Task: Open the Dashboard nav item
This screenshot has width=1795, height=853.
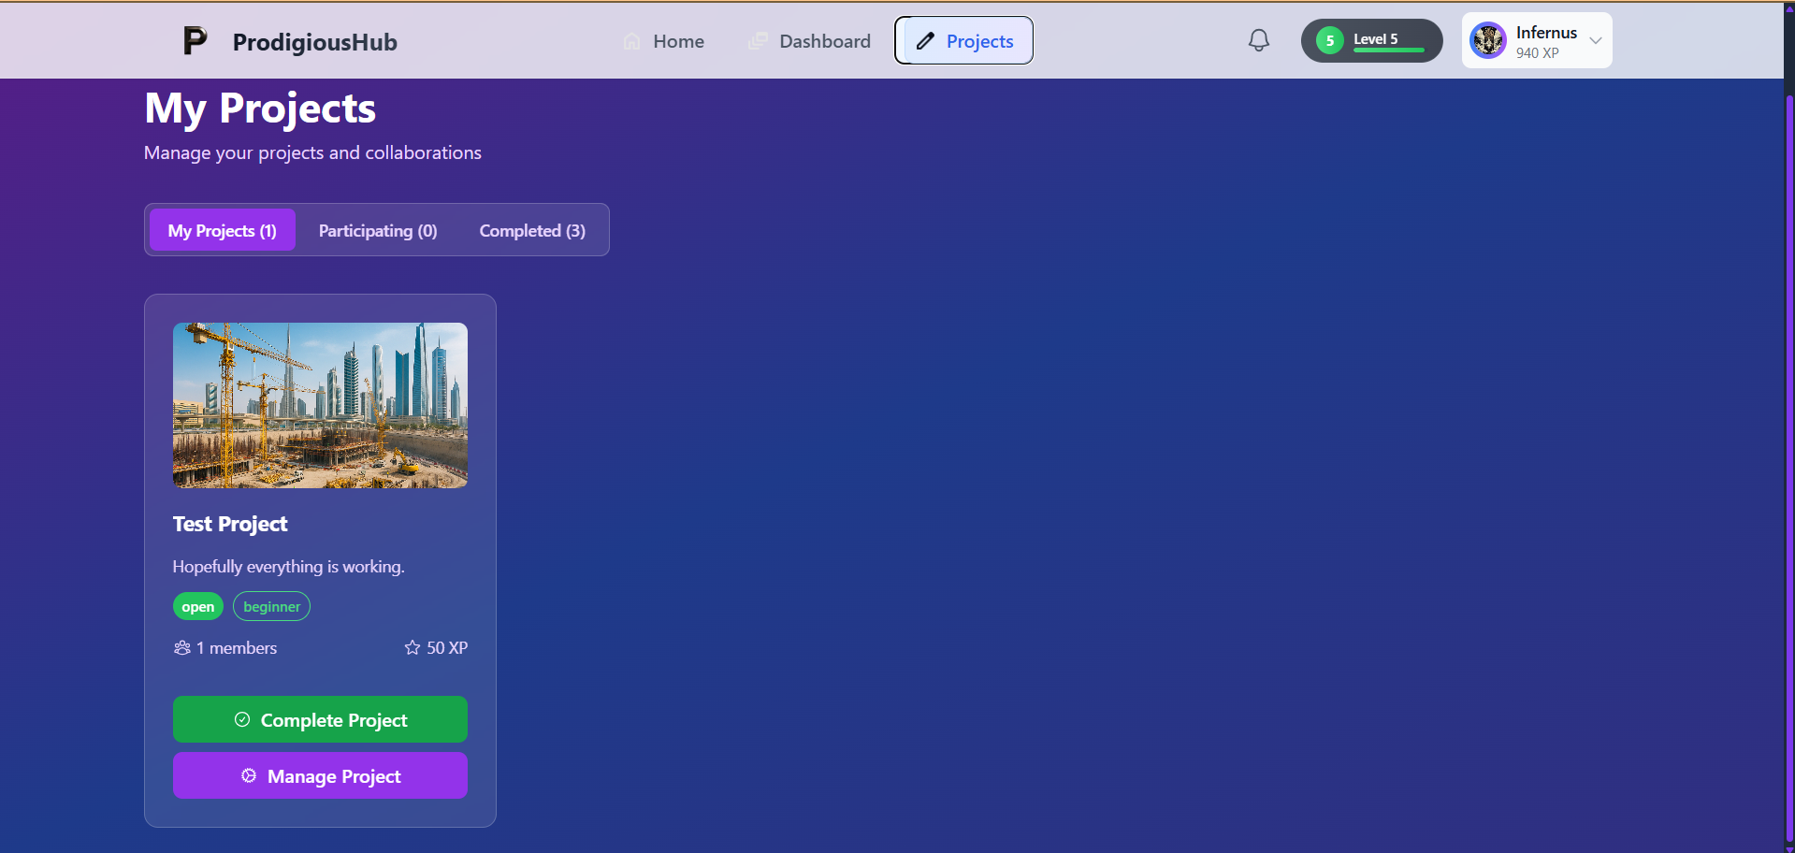Action: [x=810, y=41]
